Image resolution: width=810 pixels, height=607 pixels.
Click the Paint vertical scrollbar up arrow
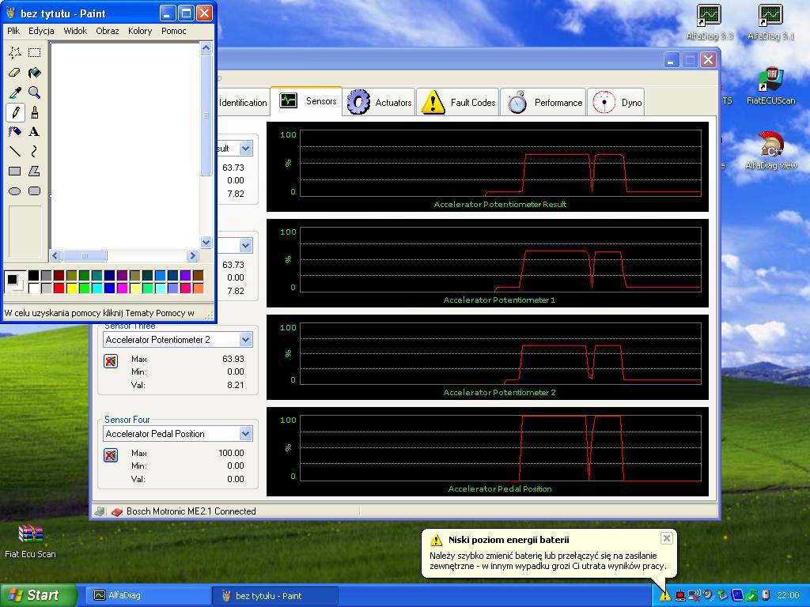[206, 48]
